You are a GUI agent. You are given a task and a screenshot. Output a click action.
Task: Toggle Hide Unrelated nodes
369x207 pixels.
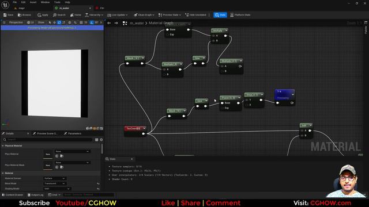(x=195, y=15)
